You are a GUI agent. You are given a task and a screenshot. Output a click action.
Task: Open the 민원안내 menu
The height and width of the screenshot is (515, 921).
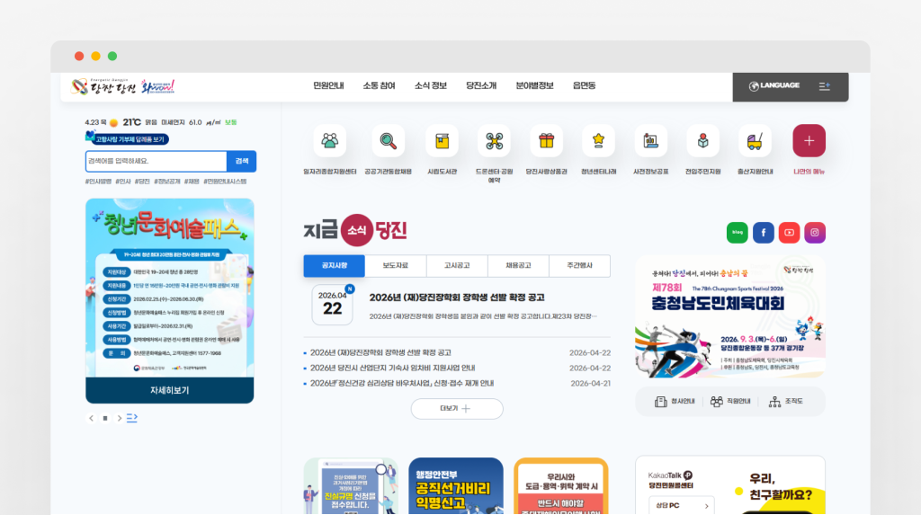[x=328, y=85]
